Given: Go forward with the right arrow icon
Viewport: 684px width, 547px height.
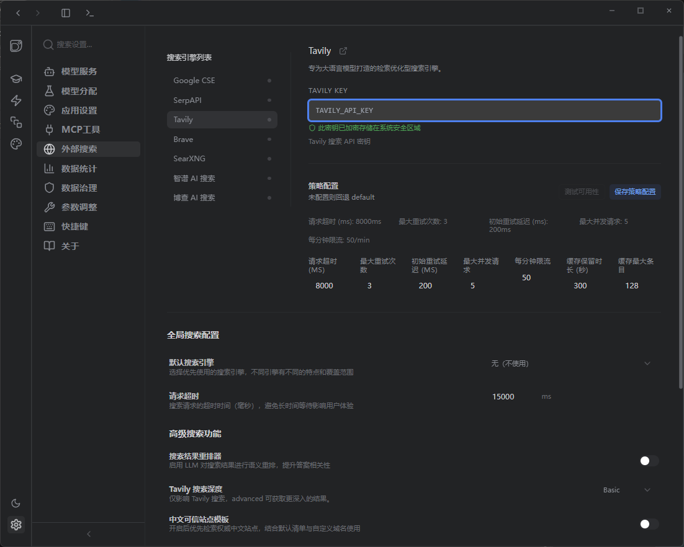Looking at the screenshot, I should coord(37,13).
